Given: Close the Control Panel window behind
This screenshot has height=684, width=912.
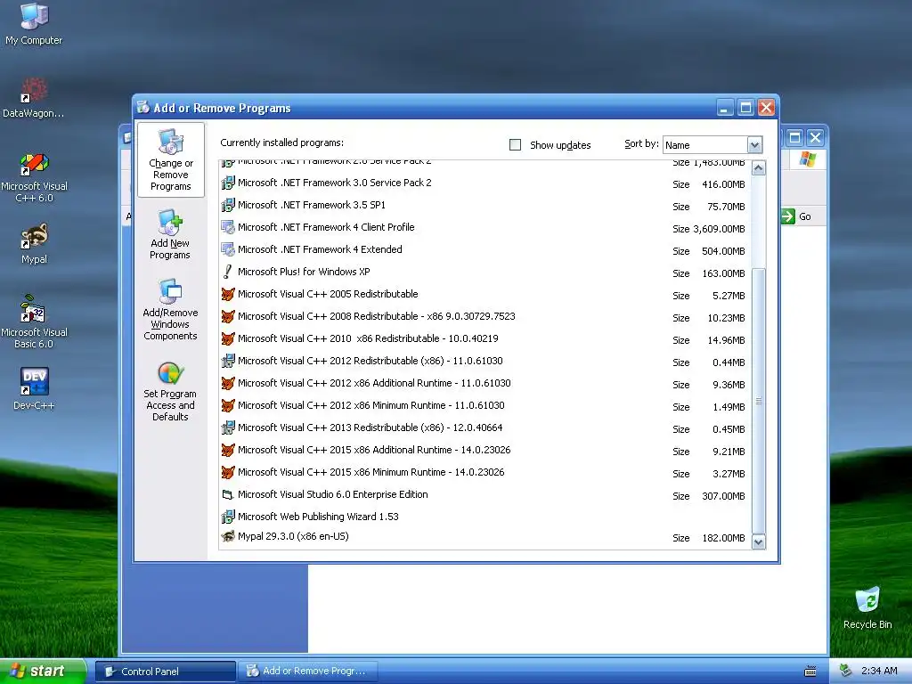Looking at the screenshot, I should (816, 138).
